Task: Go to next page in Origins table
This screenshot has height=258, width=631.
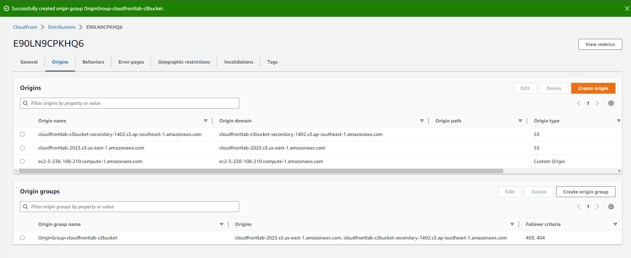Action: coord(597,103)
